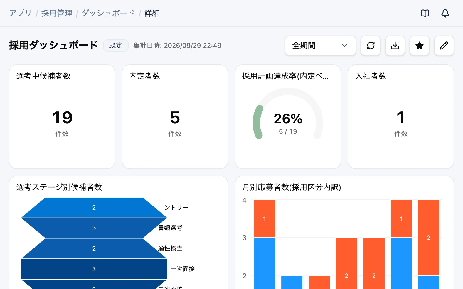Click the last bar's orange segment labeled 2

[x=428, y=238]
